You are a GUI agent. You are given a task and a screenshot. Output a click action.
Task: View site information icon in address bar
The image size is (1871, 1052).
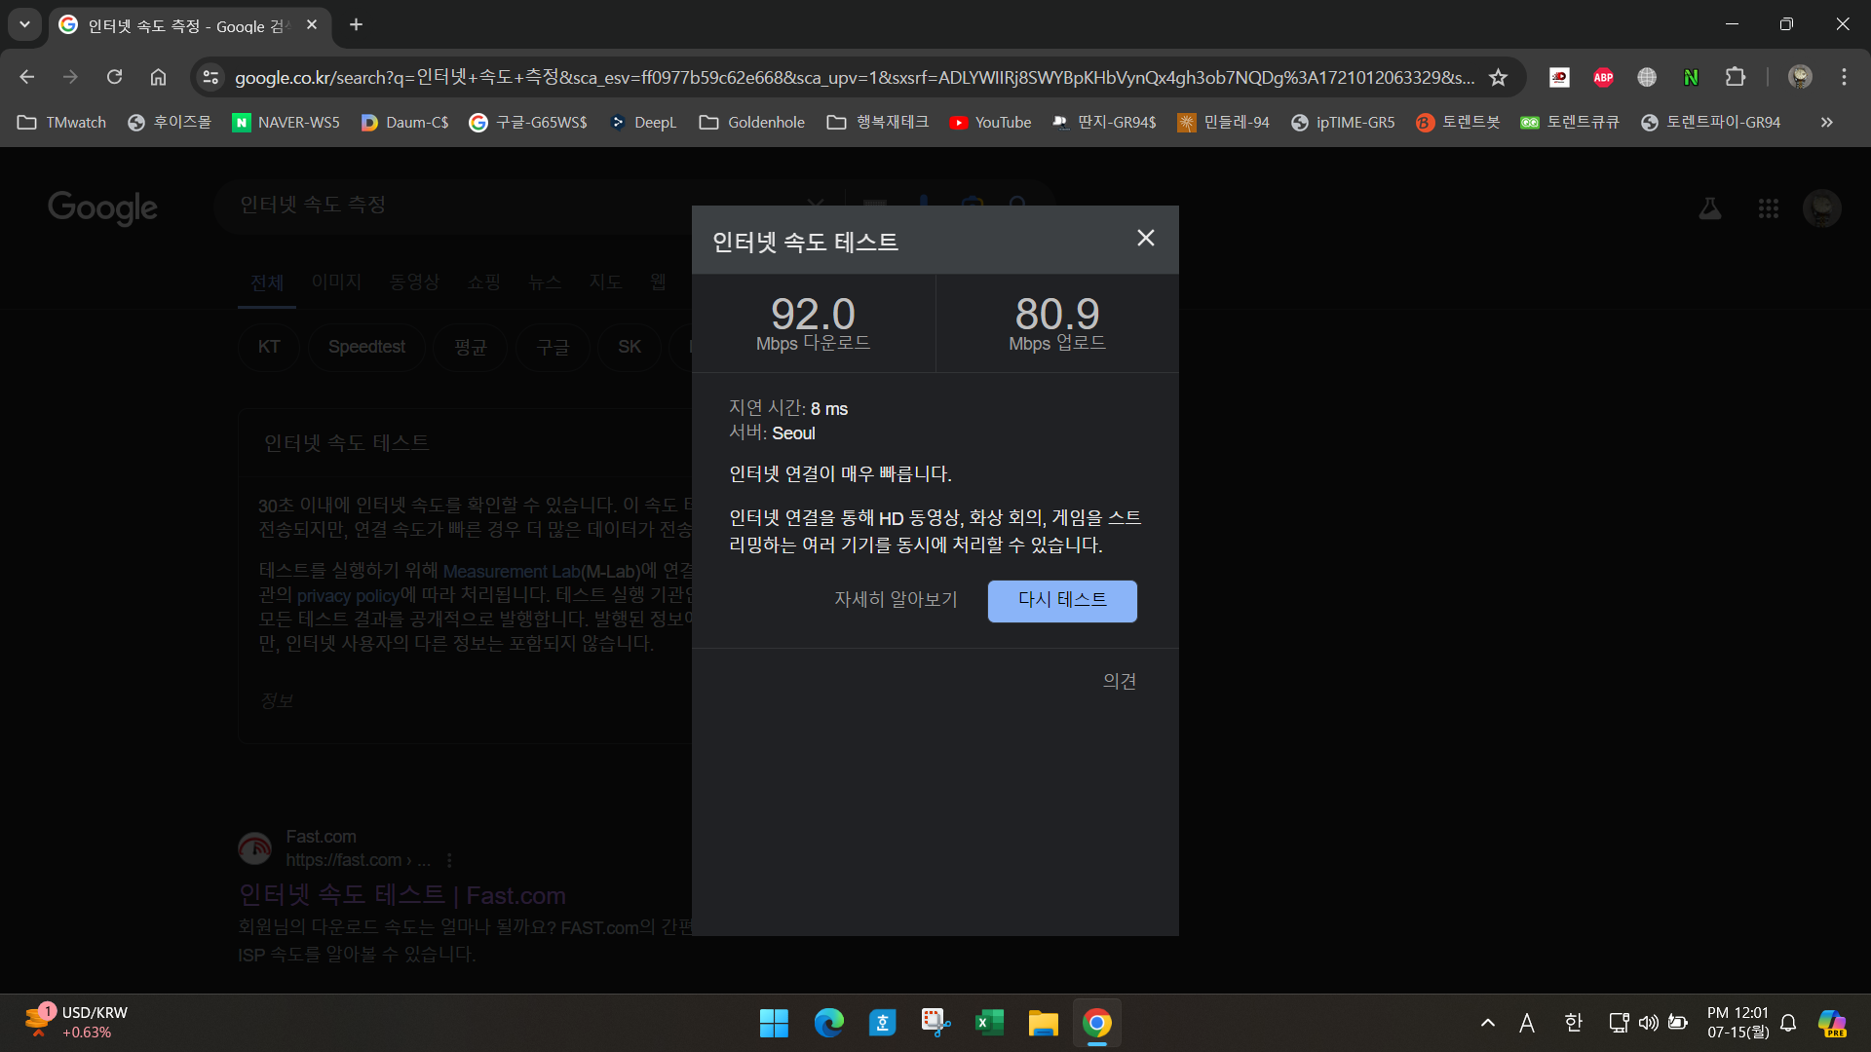point(210,77)
